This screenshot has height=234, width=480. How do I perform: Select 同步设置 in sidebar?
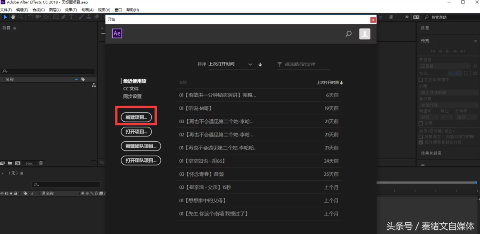(x=132, y=97)
